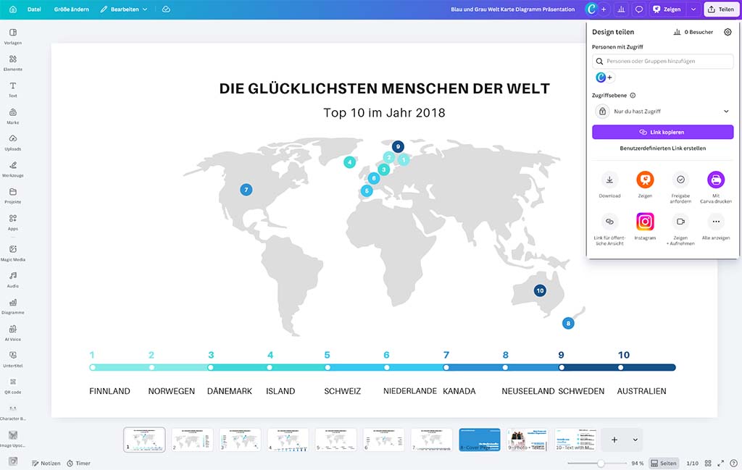Image resolution: width=742 pixels, height=470 pixels.
Task: Open Notizen notes
Action: tap(46, 463)
